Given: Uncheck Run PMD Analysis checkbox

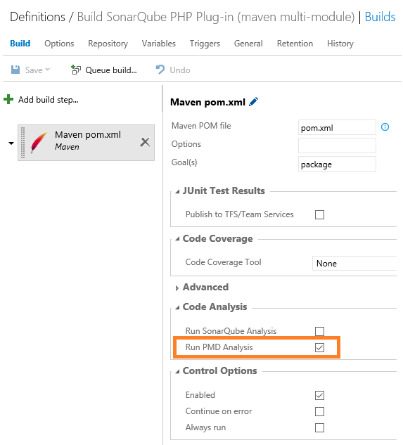Looking at the screenshot, I should [319, 347].
